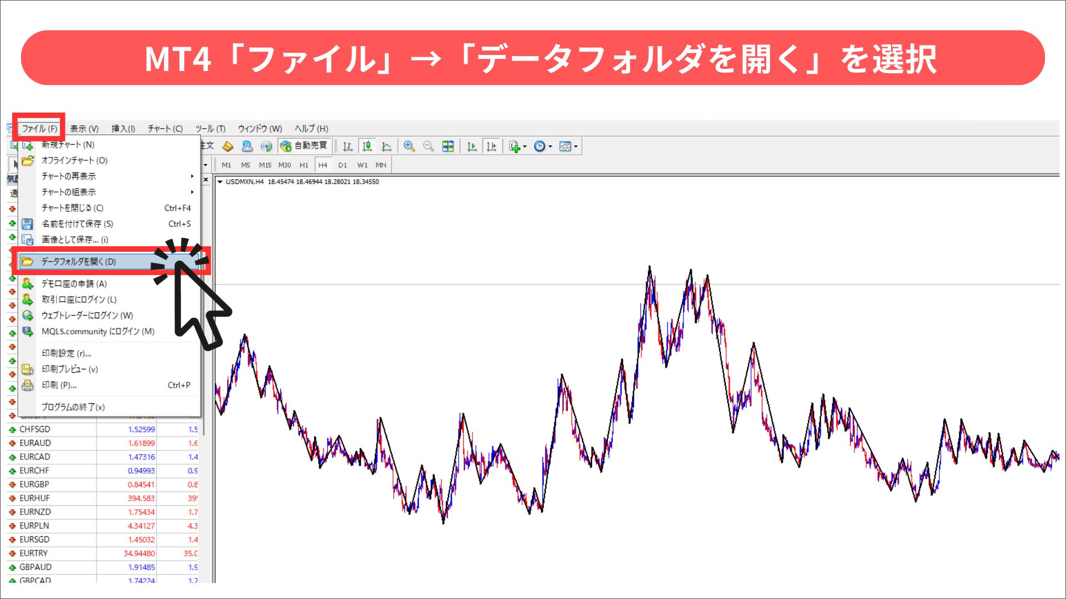This screenshot has width=1066, height=599.
Task: Close the market watch panel
Action: 206,180
